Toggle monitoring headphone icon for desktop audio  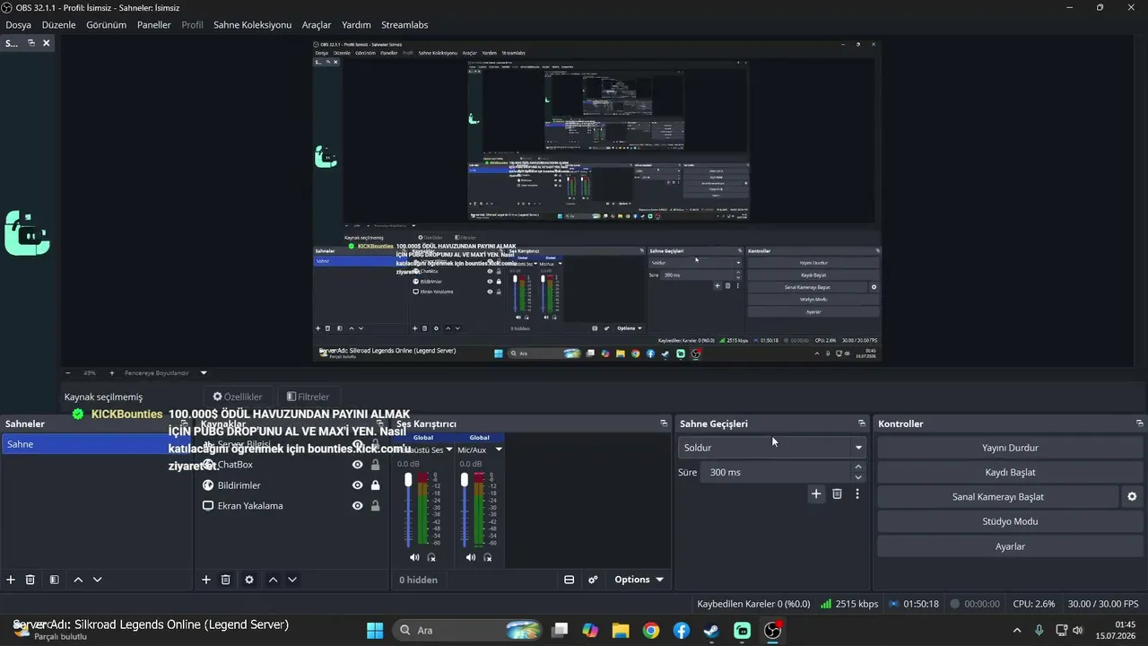(431, 557)
